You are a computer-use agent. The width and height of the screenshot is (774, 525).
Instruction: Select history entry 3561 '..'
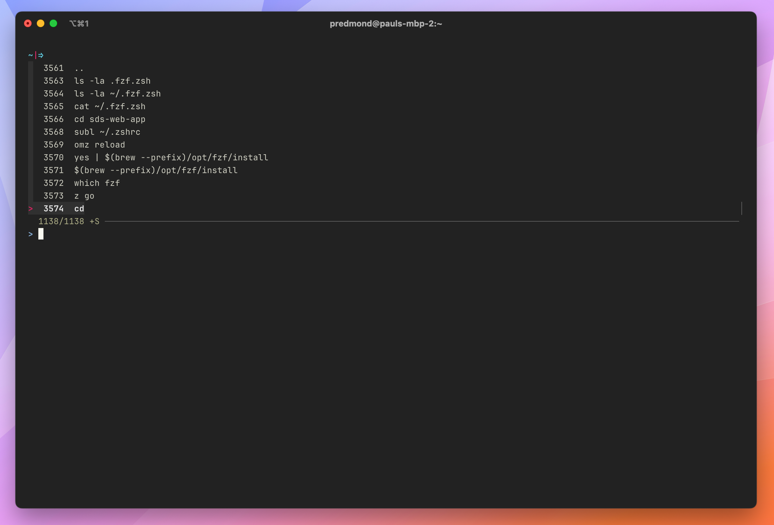(63, 68)
